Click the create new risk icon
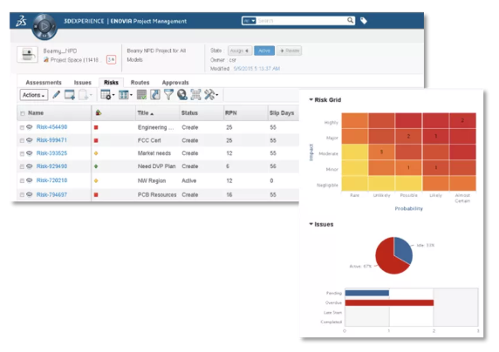499x352 pixels. coord(70,94)
